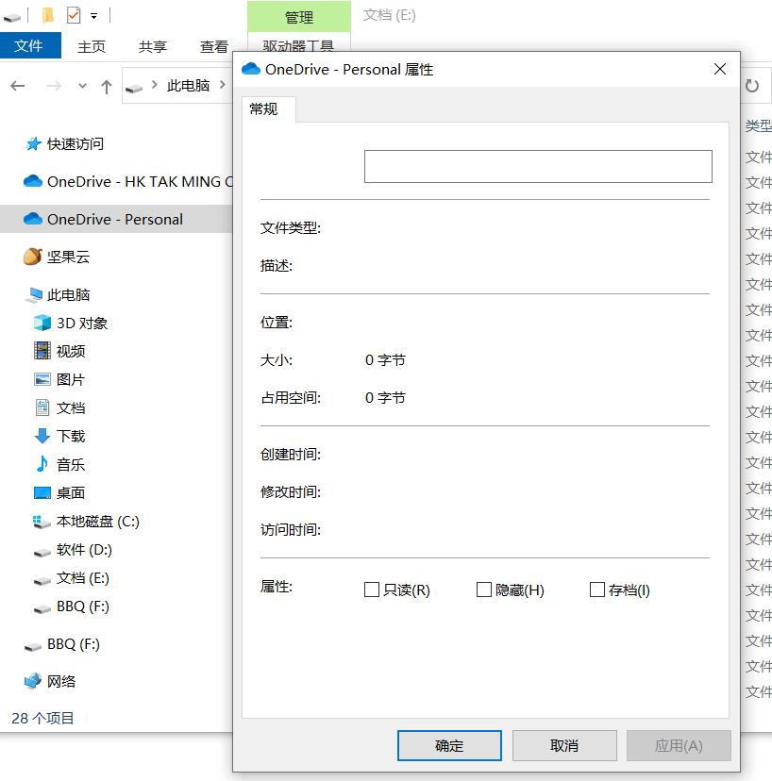Click the 视频 film icon
The image size is (772, 781).
42,351
